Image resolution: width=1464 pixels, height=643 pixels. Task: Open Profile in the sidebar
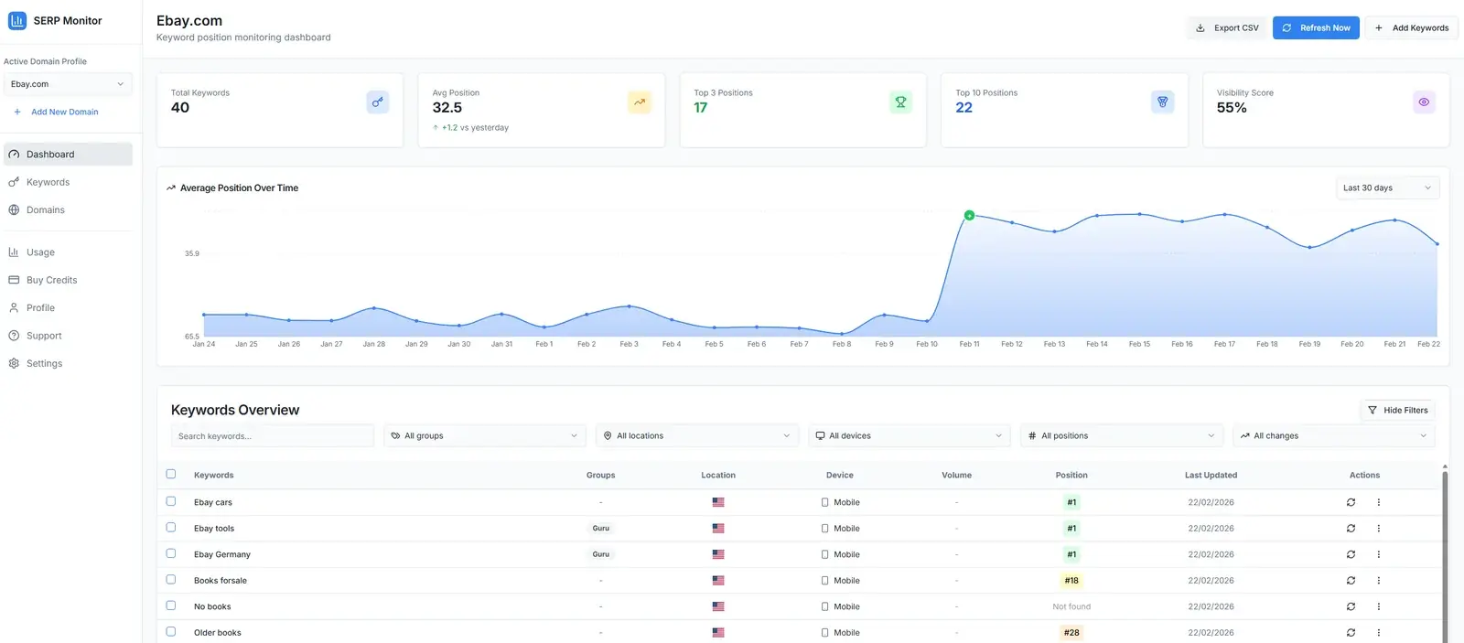[68, 308]
